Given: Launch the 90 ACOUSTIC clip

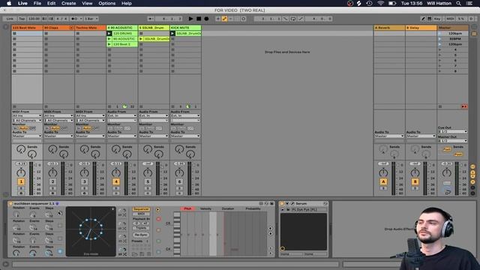Looking at the screenshot, I should [109, 39].
